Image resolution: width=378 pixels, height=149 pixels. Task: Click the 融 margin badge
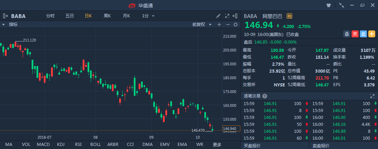coord(289,16)
